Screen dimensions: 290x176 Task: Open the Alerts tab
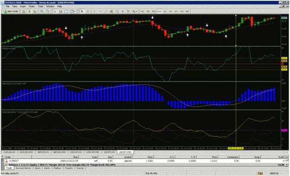pyautogui.click(x=47, y=168)
